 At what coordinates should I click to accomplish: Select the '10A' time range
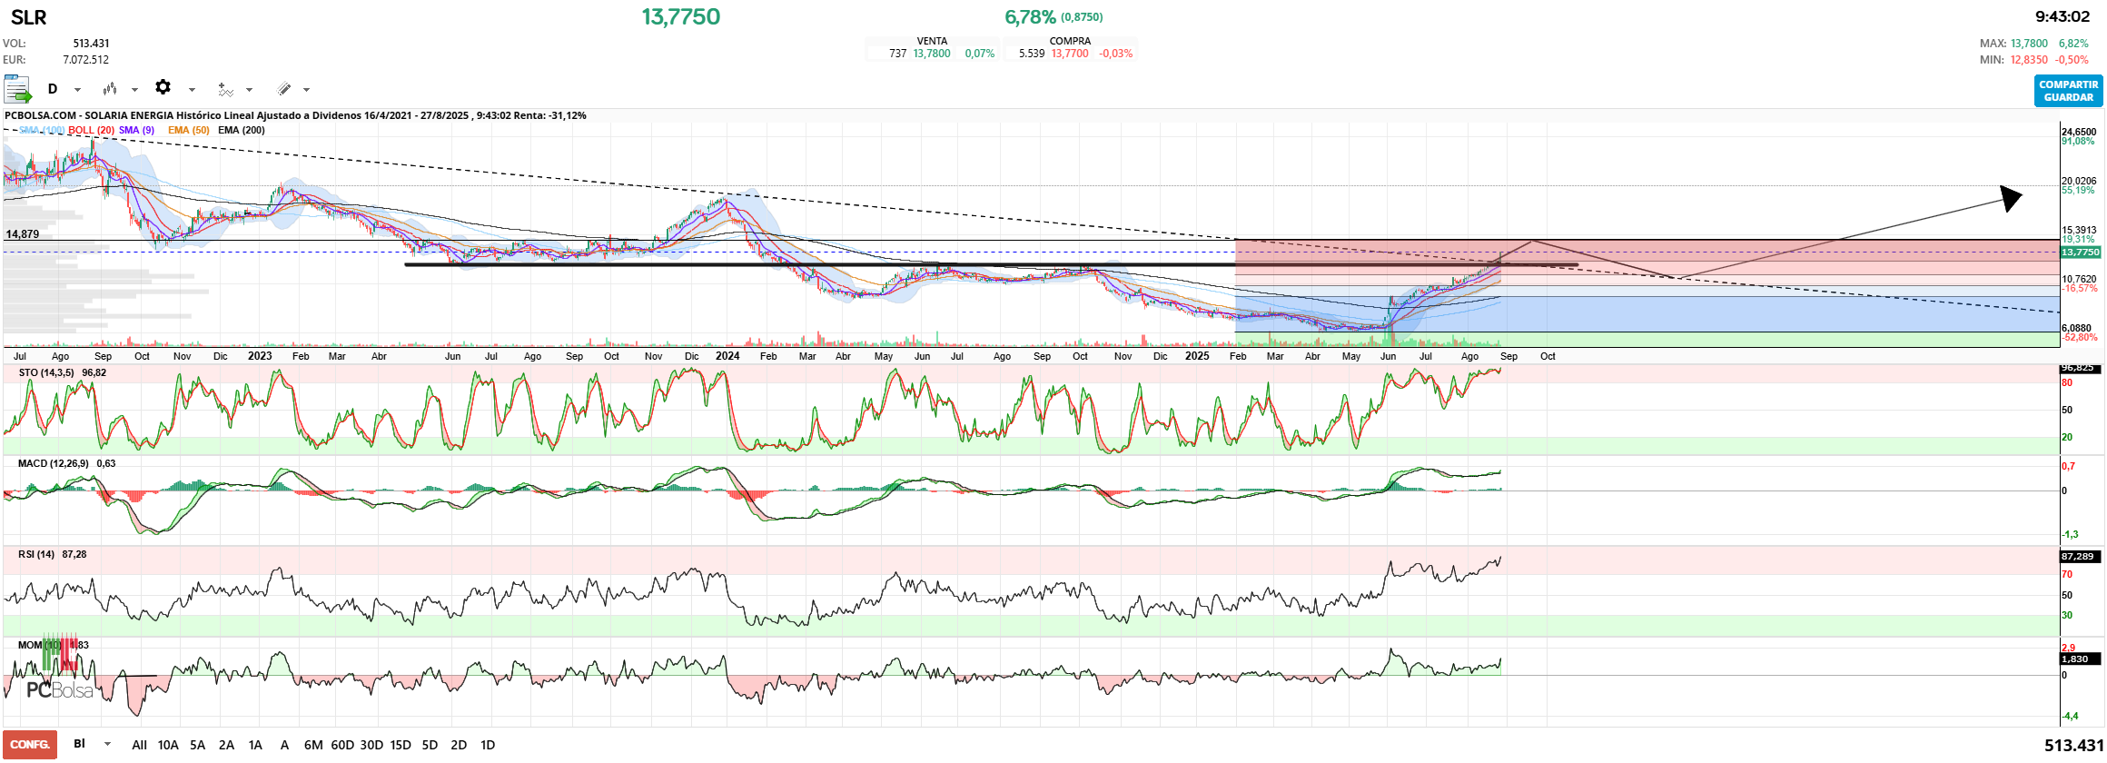click(x=168, y=745)
